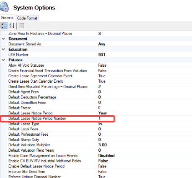Image resolution: width=192 pixels, height=178 pixels.
Task: Select the Default Valuation Rent Years property
Action: [31, 150]
